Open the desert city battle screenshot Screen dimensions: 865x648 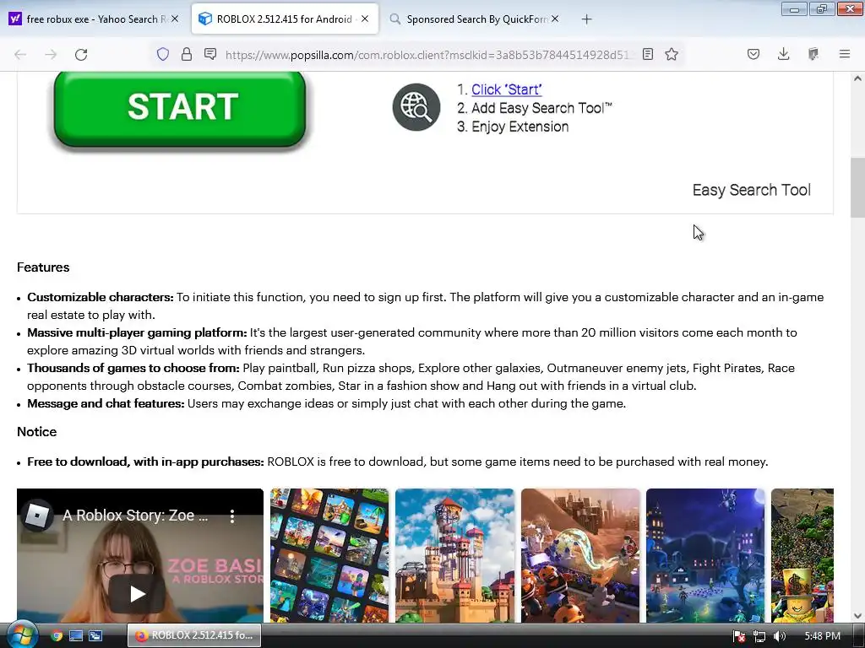point(580,555)
